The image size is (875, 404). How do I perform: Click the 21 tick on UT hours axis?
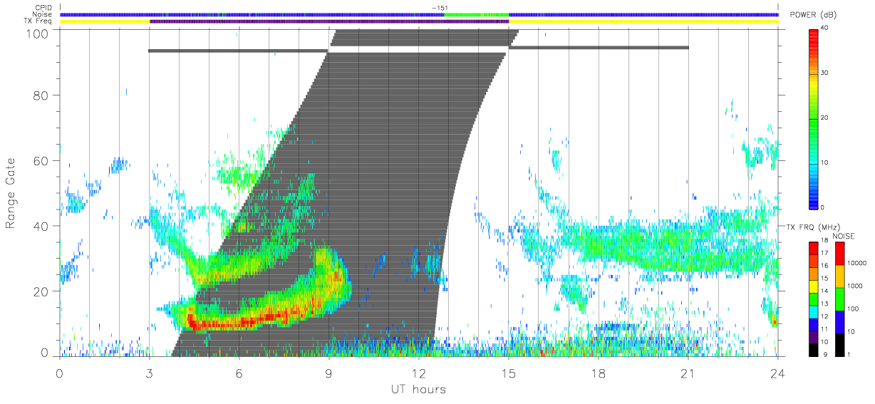coord(688,373)
